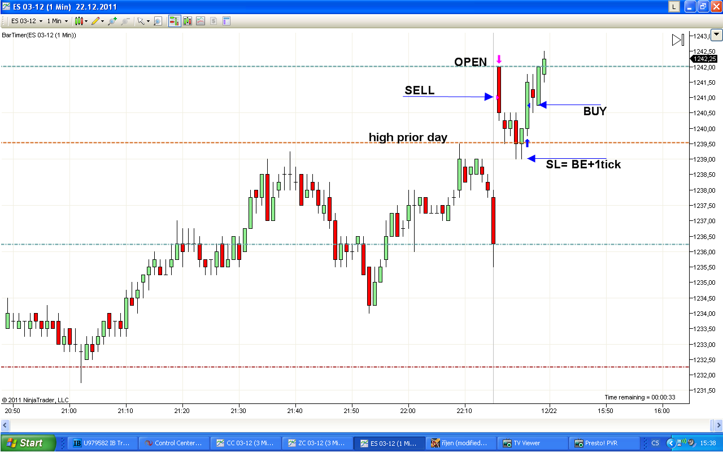Switch to the U979582 IB taskbar window
This screenshot has height=452, width=723.
coord(103,444)
